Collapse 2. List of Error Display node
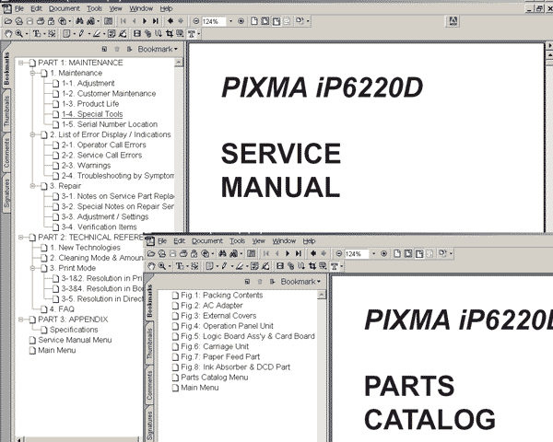 [32, 134]
